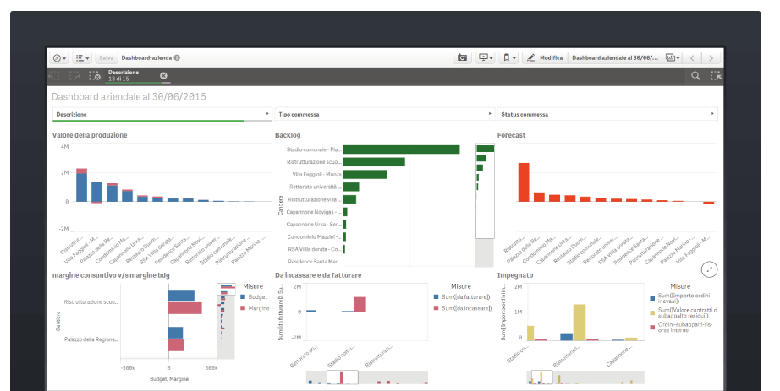780x391 pixels.
Task: Open the compass navigation menu
Action: coord(58,58)
